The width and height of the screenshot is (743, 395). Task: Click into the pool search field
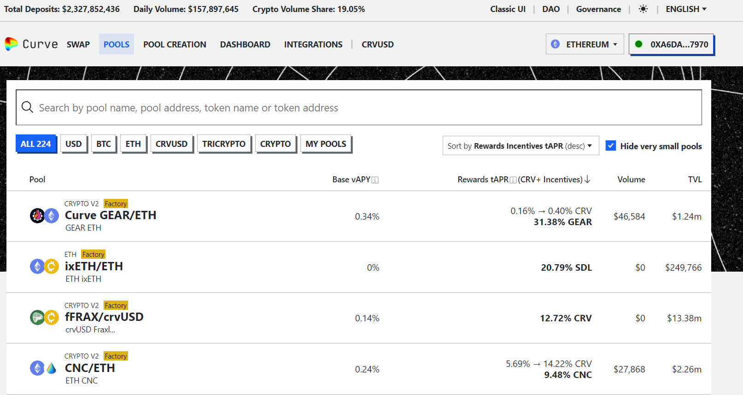pyautogui.click(x=359, y=107)
